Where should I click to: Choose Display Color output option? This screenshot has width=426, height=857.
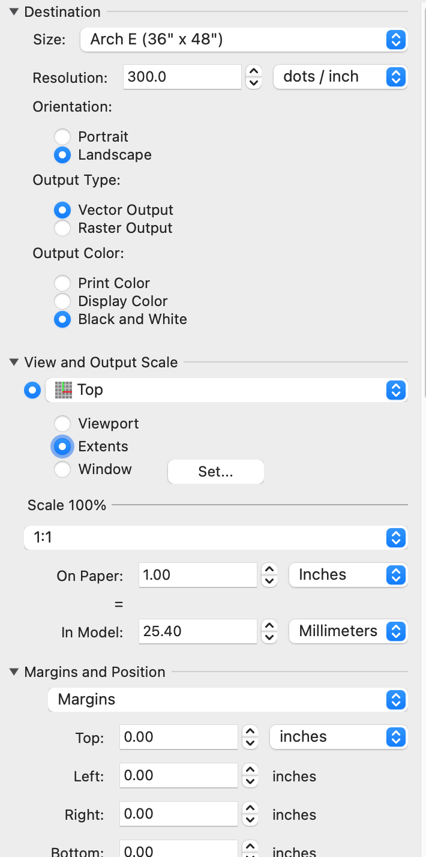tap(62, 301)
